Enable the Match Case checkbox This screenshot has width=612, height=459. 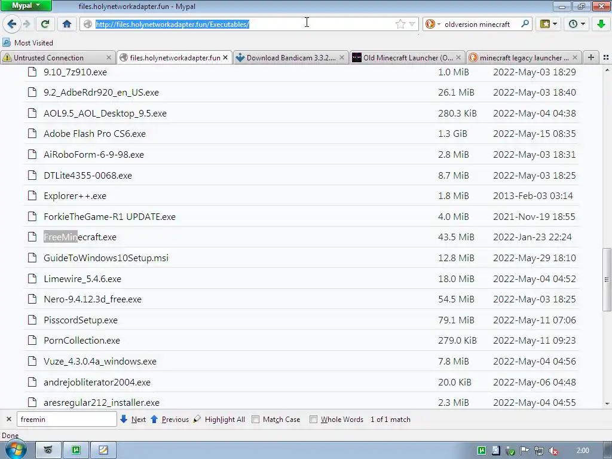coord(256,419)
